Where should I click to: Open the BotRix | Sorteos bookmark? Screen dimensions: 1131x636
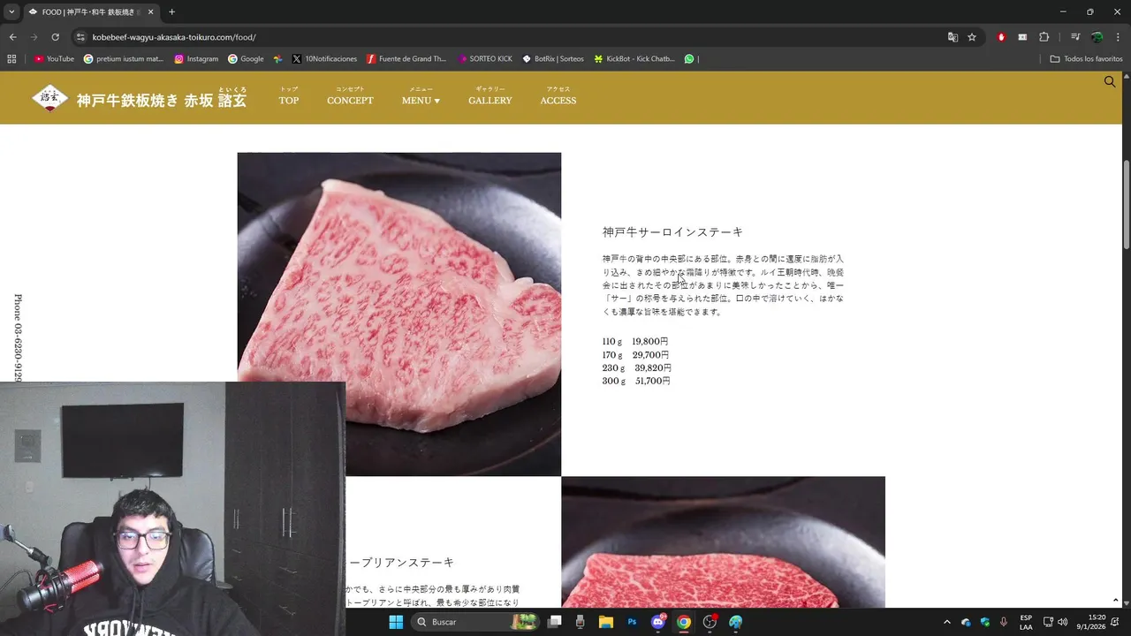(553, 59)
